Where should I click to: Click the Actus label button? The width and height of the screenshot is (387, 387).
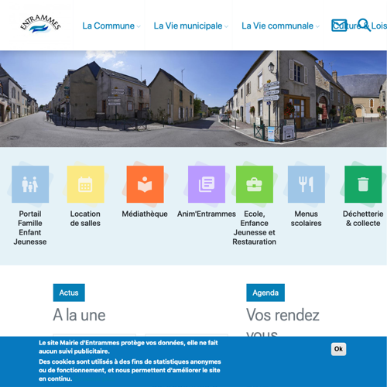pyautogui.click(x=69, y=293)
